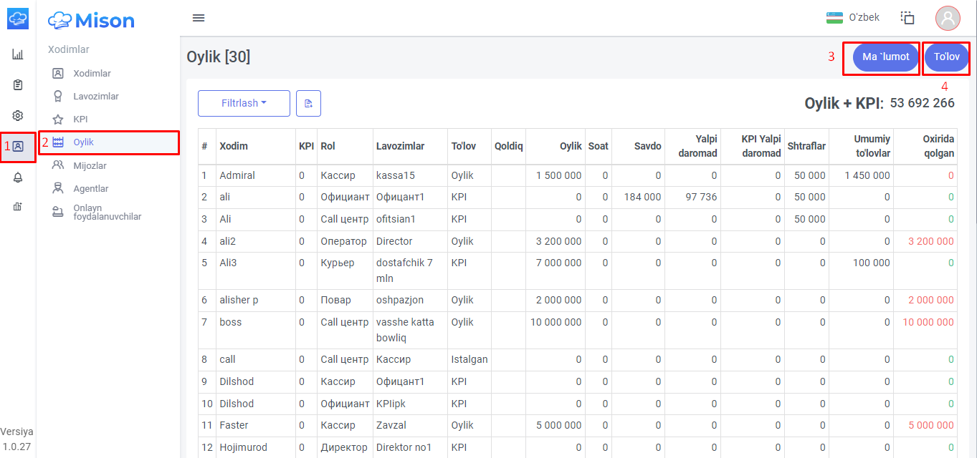Open the user avatar profile icon
This screenshot has width=977, height=458.
coord(948,18)
